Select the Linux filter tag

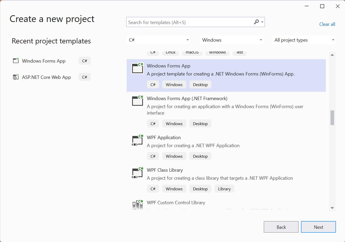pos(170,52)
